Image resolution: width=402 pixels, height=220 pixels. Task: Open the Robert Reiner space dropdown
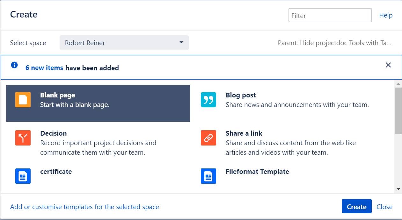pos(124,42)
